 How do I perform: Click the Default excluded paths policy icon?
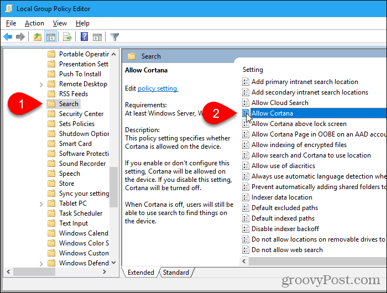pos(245,208)
